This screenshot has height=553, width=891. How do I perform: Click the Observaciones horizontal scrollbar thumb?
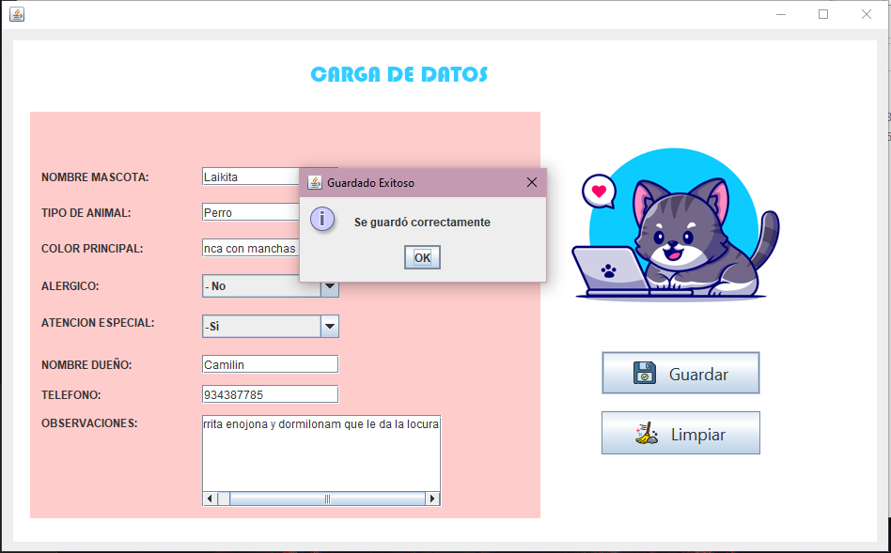point(327,499)
